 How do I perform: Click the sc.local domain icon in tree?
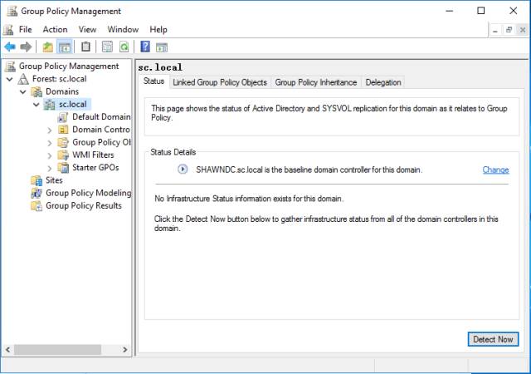(50, 105)
